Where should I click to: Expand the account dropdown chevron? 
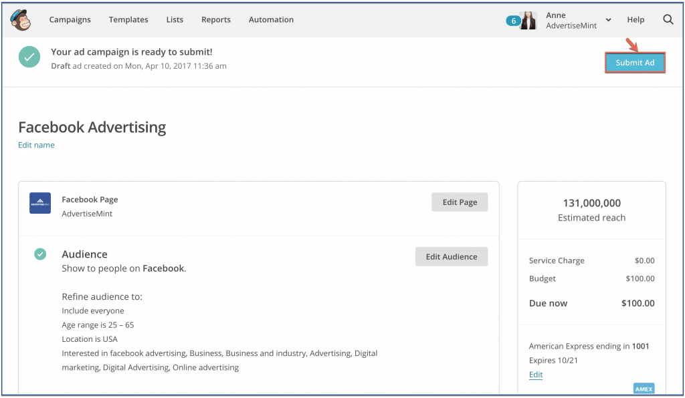[608, 20]
